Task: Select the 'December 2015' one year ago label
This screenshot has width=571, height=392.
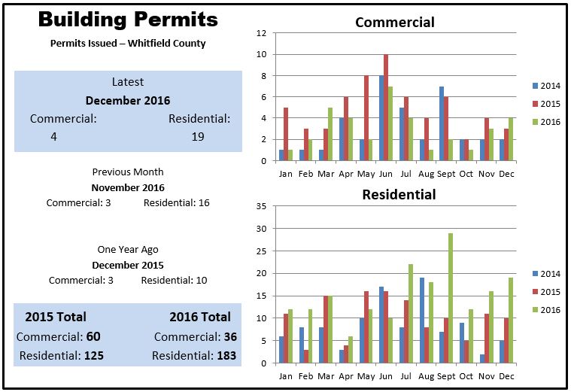Action: click(x=128, y=266)
